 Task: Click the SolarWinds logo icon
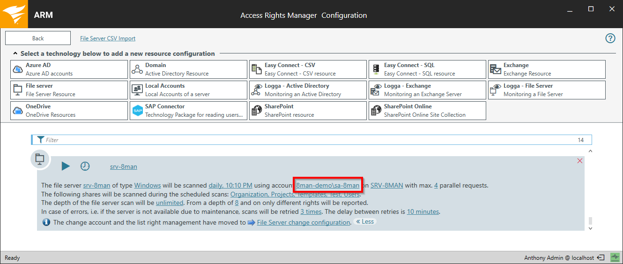(14, 14)
